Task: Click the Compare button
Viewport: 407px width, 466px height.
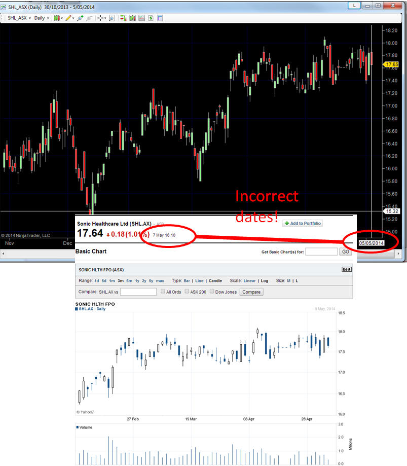Action: click(x=251, y=292)
